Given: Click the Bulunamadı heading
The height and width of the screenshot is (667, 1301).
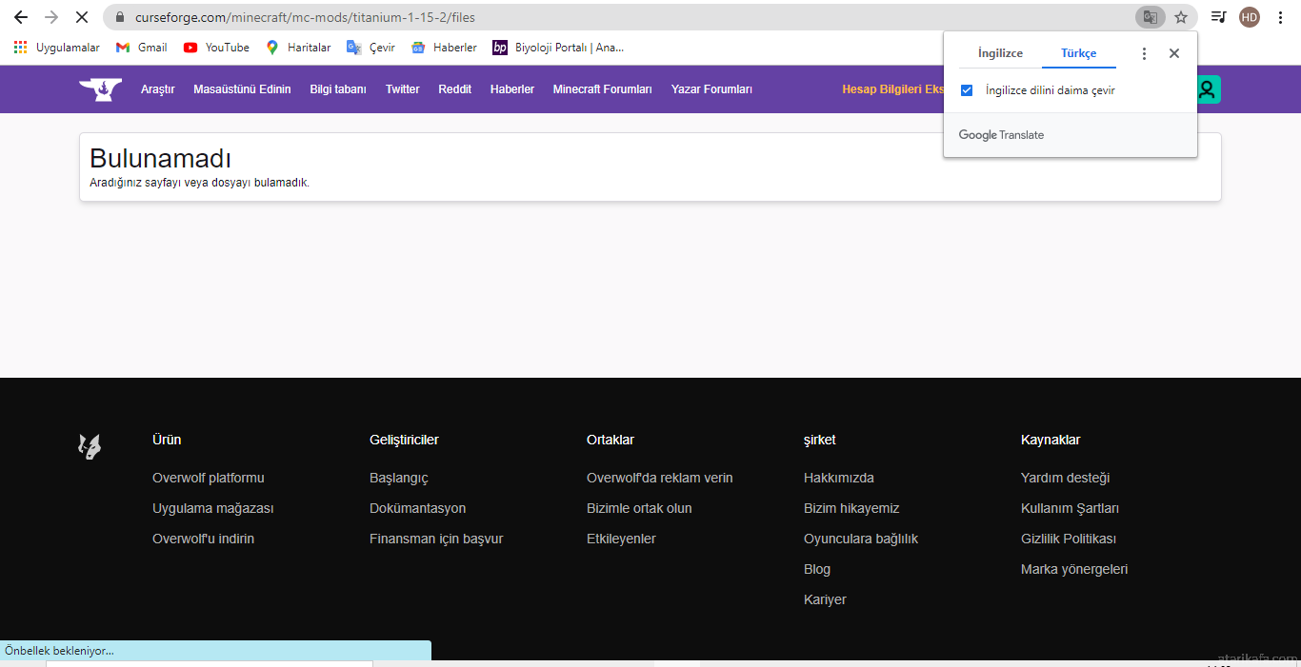Looking at the screenshot, I should [161, 158].
